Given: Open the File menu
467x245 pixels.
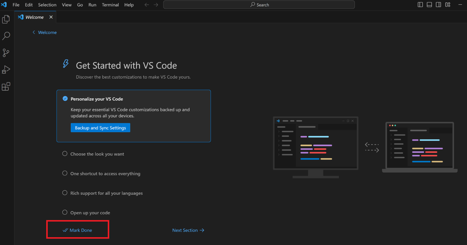Looking at the screenshot, I should (16, 5).
